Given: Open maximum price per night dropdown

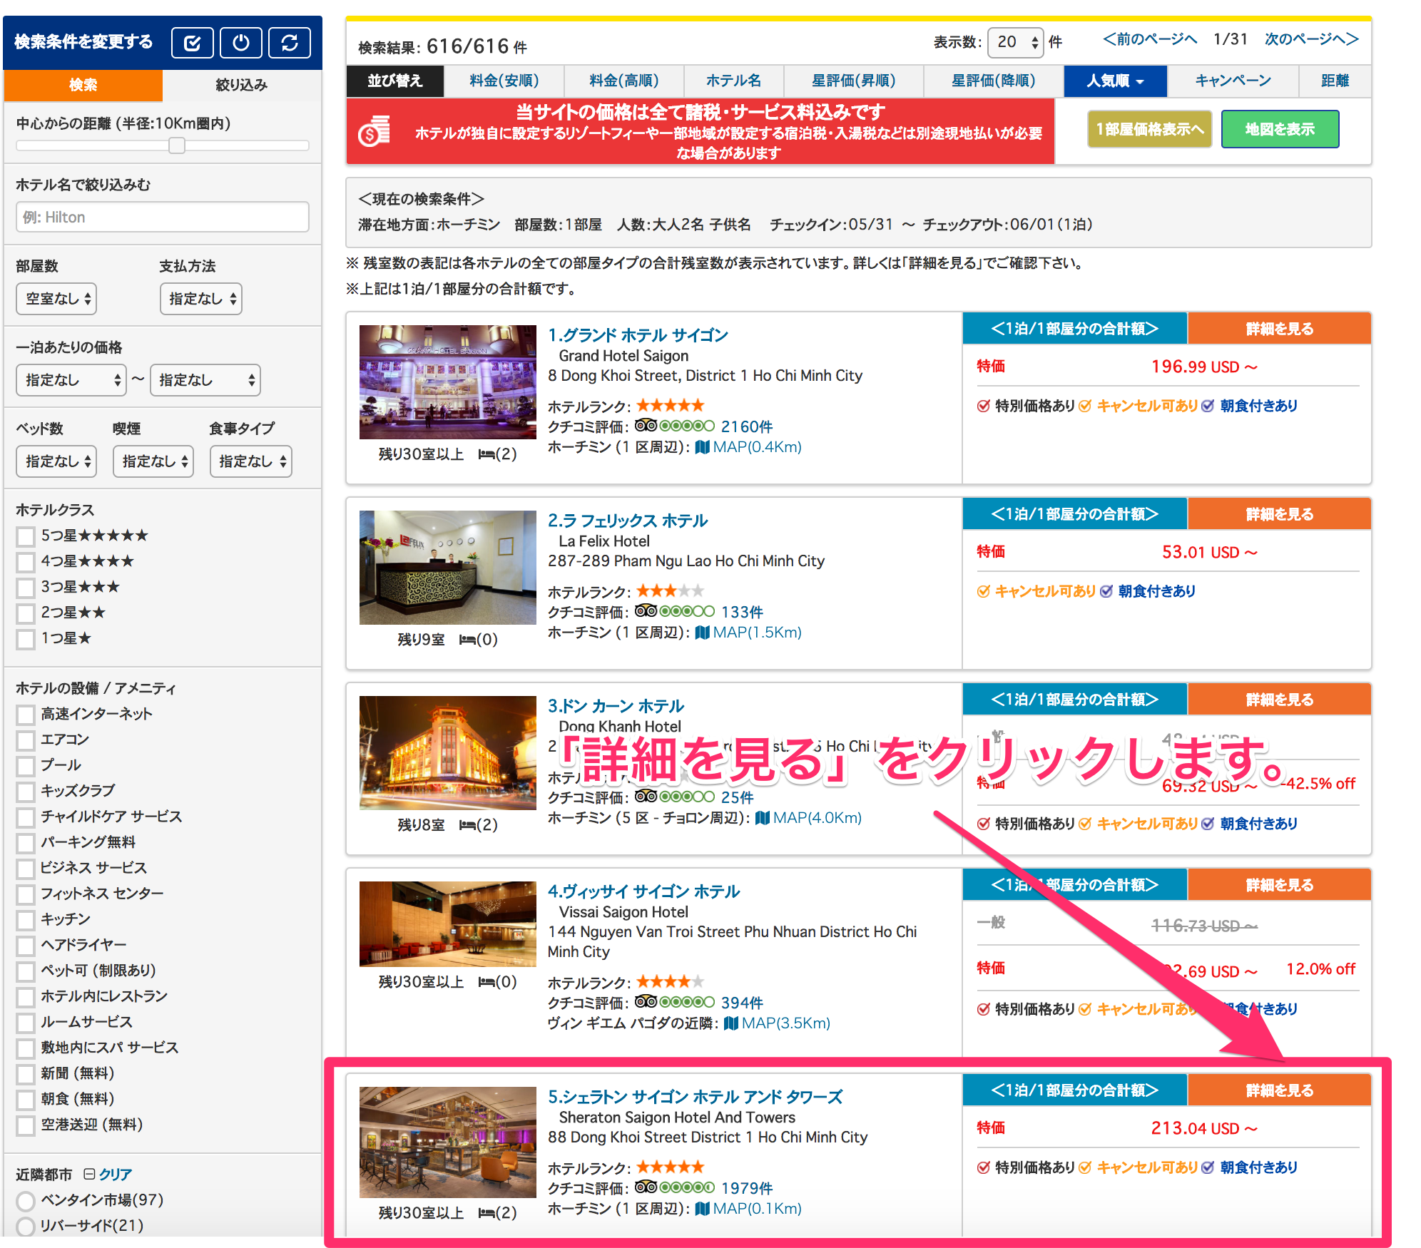Looking at the screenshot, I should (205, 380).
